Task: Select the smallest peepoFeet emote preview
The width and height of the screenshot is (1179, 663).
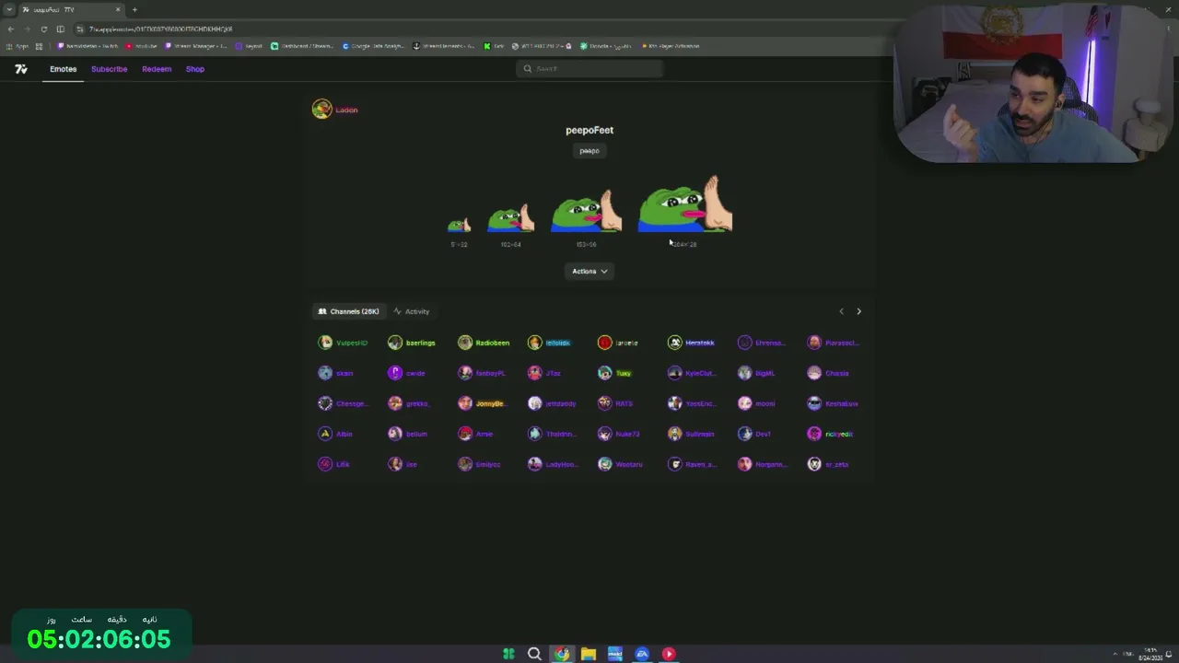Action: (x=459, y=225)
